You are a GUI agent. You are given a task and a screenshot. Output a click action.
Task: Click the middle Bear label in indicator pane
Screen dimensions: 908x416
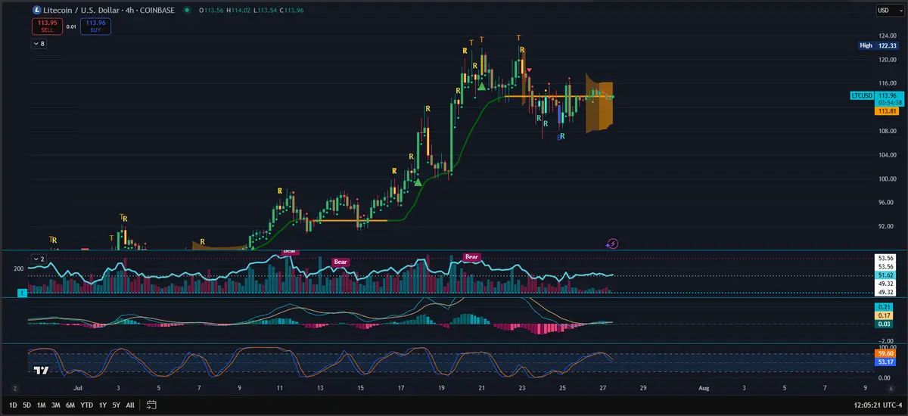341,262
